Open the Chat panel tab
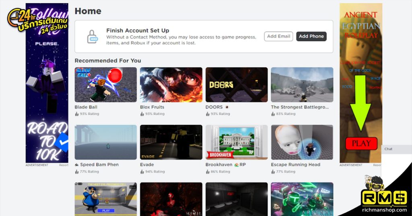This screenshot has height=216, width=412. click(389, 149)
